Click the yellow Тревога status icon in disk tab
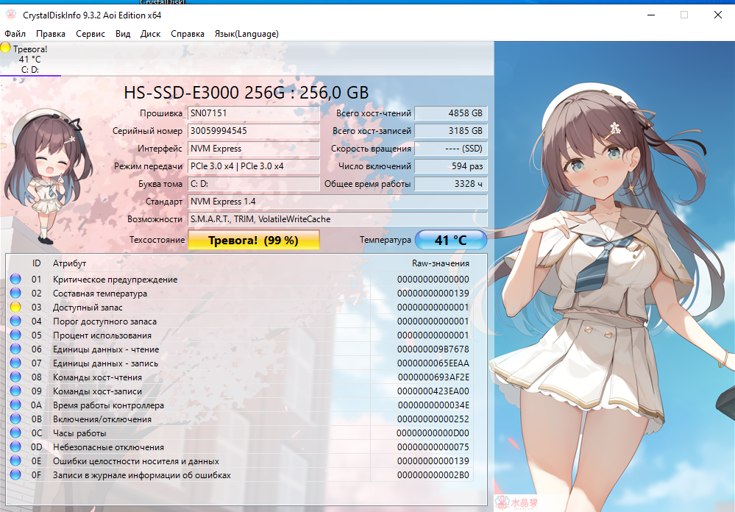The height and width of the screenshot is (512, 735). [5, 48]
